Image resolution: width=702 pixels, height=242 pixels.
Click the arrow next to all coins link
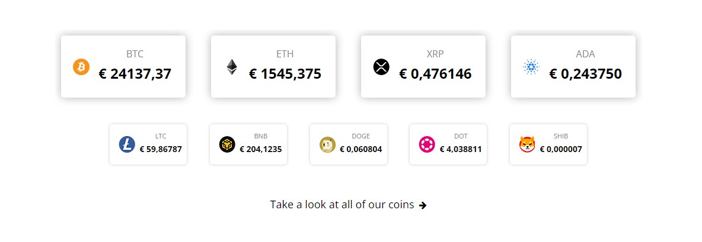pyautogui.click(x=423, y=205)
